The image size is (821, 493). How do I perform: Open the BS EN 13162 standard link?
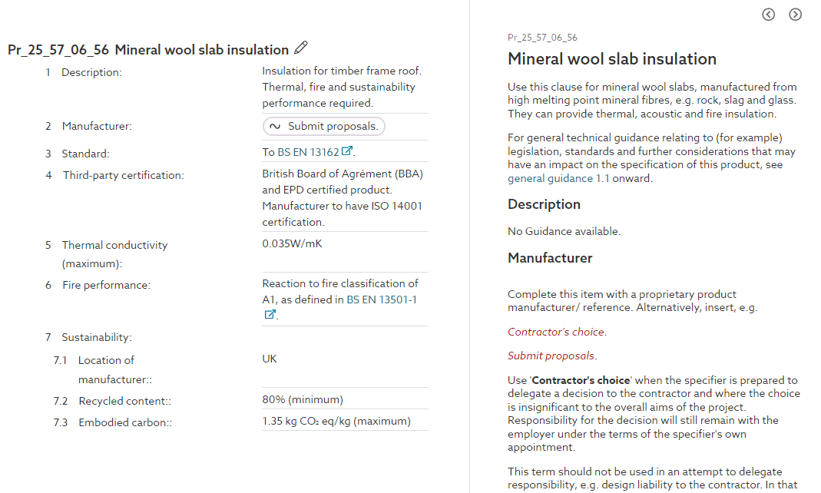click(308, 152)
